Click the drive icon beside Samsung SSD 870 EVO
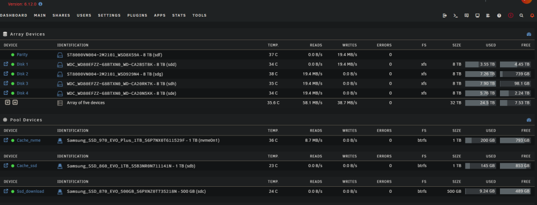 (60, 192)
